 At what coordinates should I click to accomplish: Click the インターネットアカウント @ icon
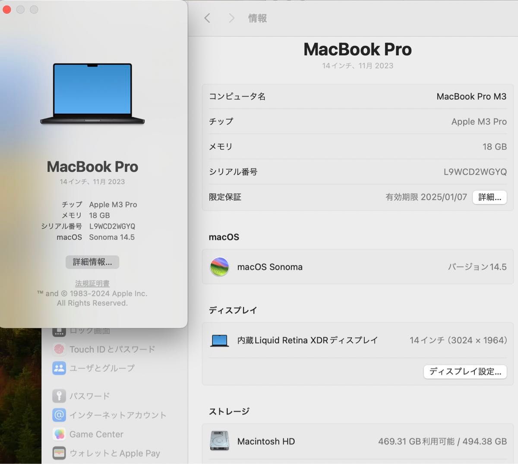click(x=59, y=415)
